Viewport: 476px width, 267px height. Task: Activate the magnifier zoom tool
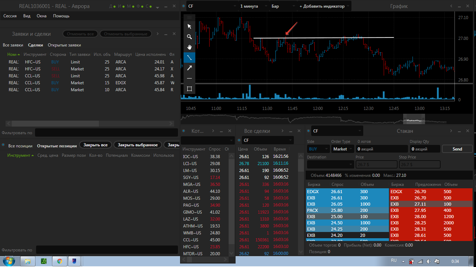189,37
